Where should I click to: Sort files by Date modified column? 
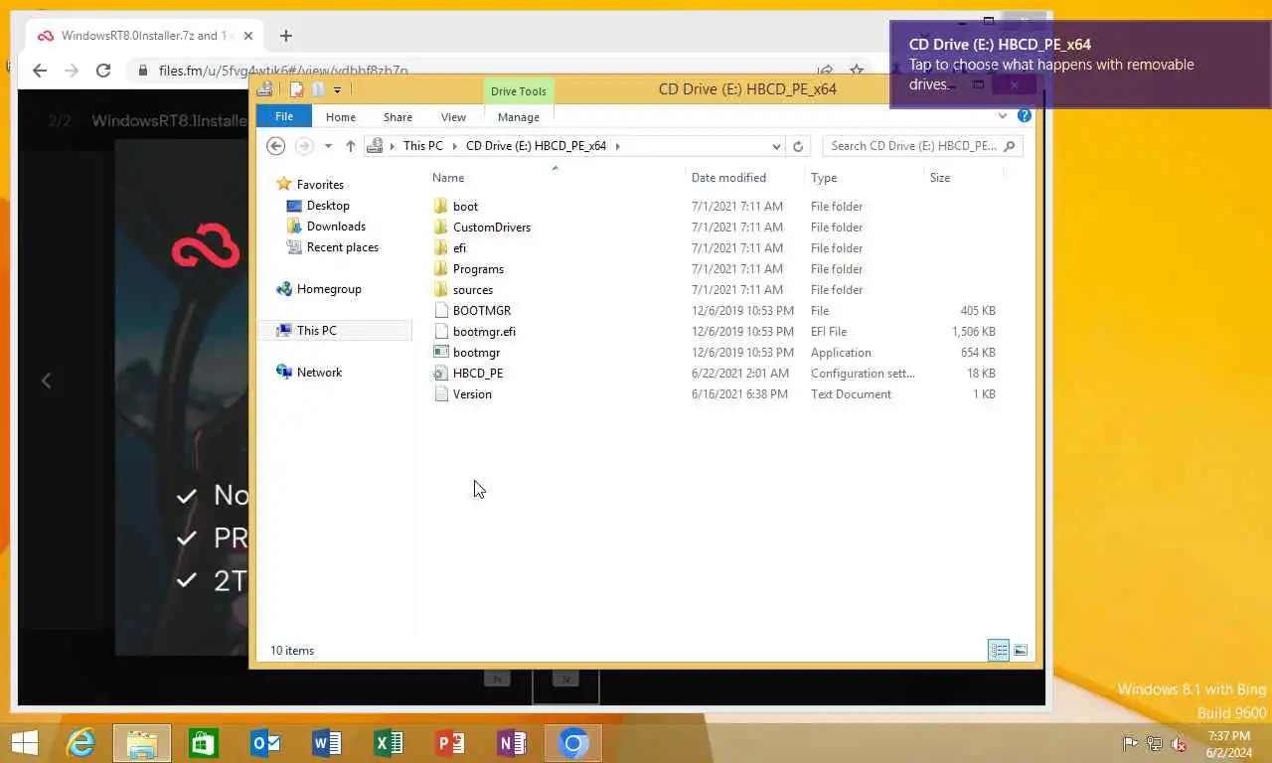728,178
